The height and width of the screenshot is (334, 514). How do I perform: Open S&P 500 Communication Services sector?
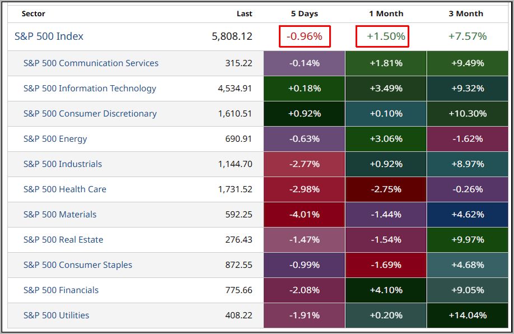91,63
